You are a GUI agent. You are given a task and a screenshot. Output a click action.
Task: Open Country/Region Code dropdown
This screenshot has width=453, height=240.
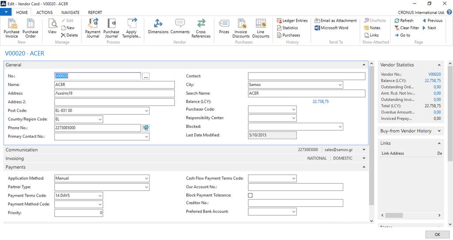point(100,119)
